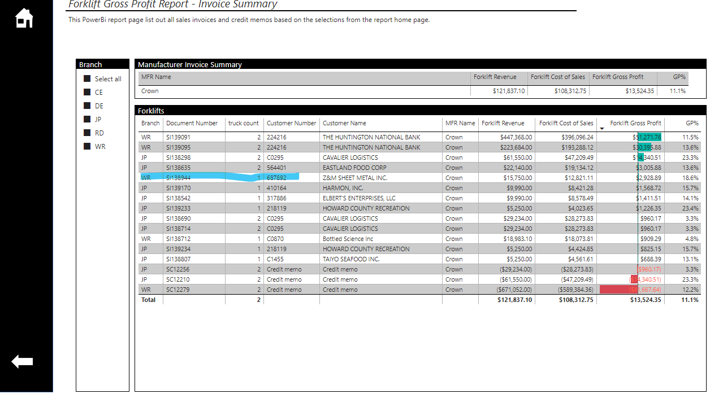Click CAVALIER LOGISTICS in SI138298 row
Image resolution: width=710 pixels, height=394 pixels.
tap(350, 157)
